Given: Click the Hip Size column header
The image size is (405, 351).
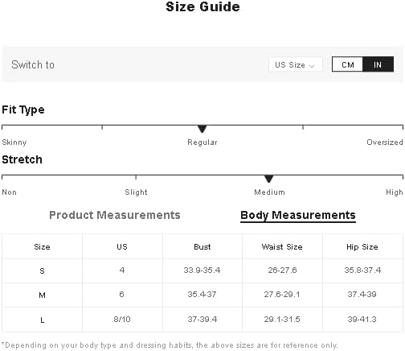Looking at the screenshot, I should (362, 246).
